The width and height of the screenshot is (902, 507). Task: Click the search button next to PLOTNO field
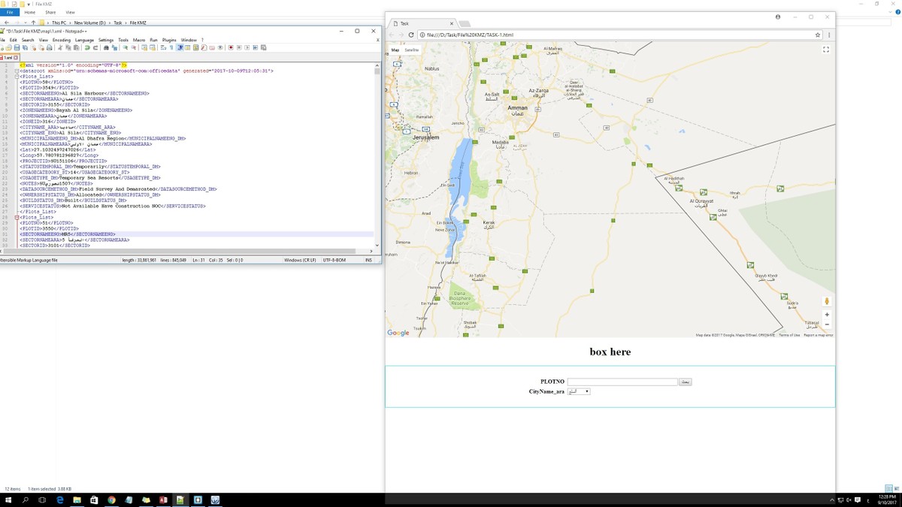coord(685,382)
